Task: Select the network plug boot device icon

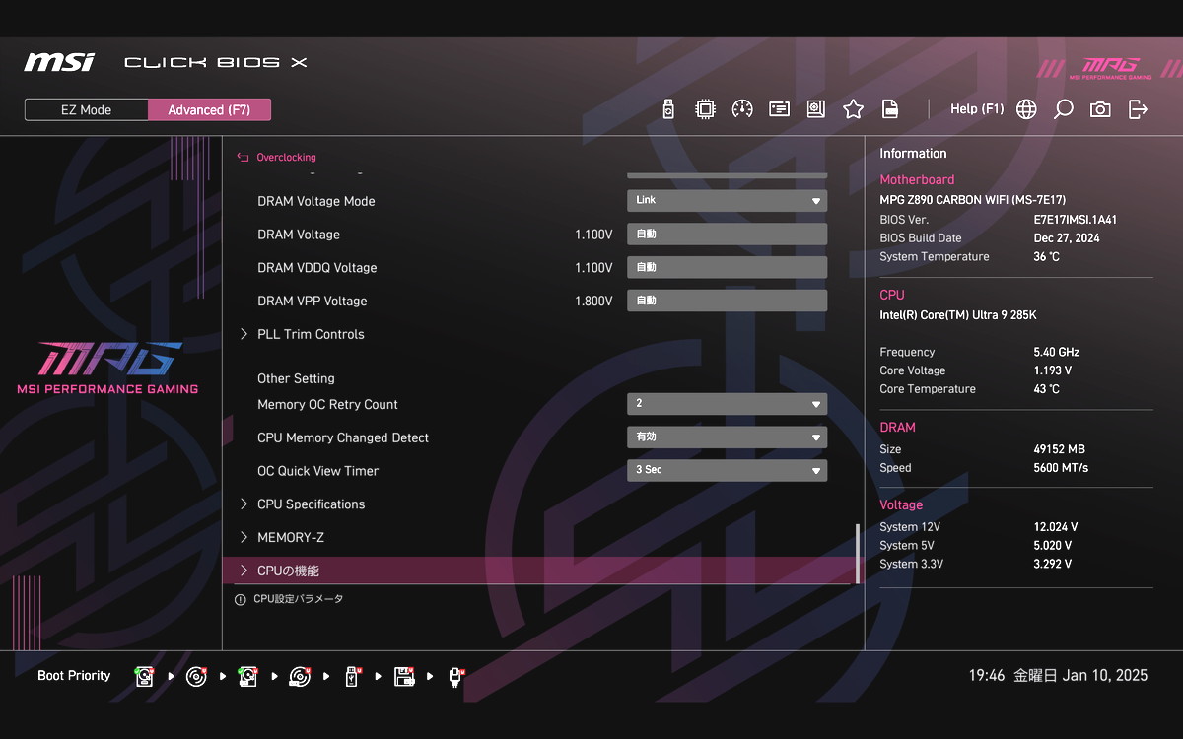Action: (x=455, y=676)
